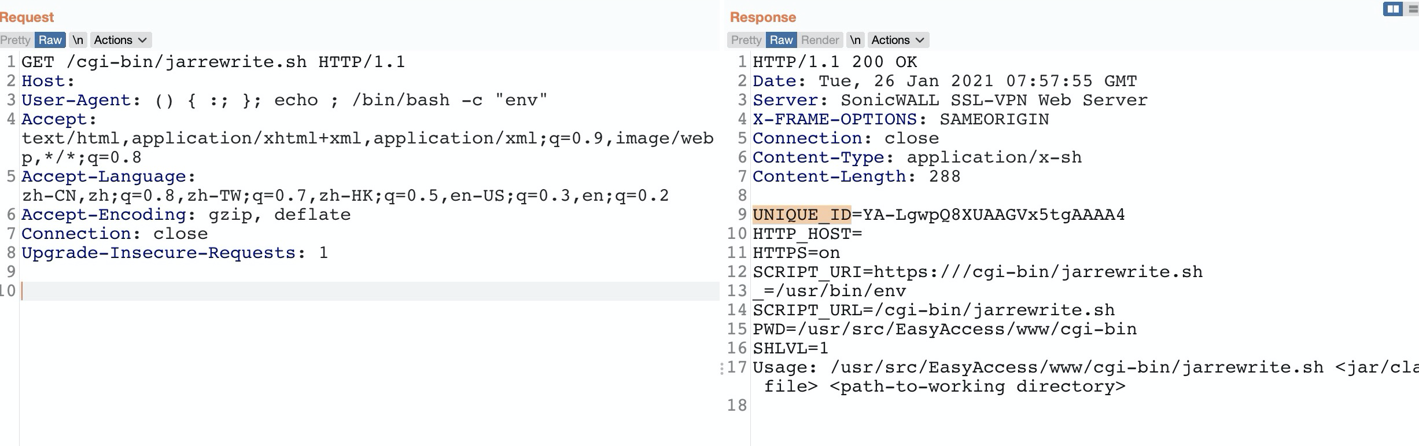
Task: Click the GET /cgi-bin/jarrewrite.sh request line
Action: click(213, 62)
